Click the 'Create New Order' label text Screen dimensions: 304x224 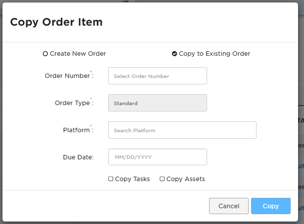(78, 54)
